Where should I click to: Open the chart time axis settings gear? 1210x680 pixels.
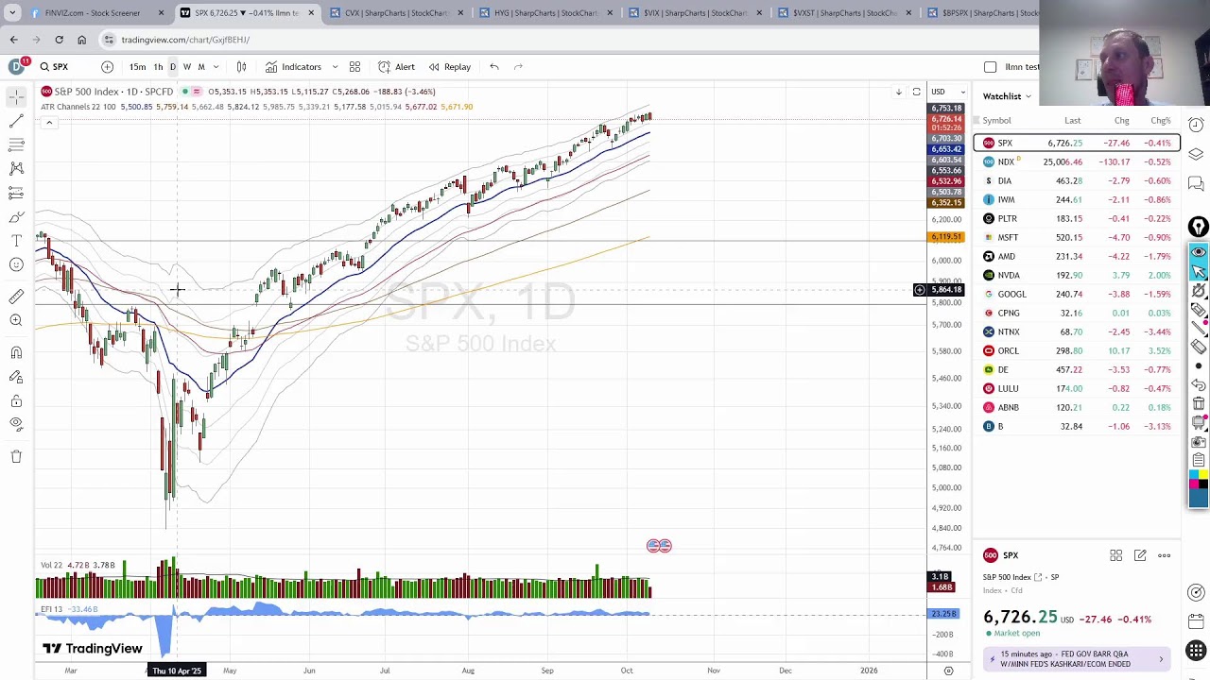pyautogui.click(x=948, y=671)
